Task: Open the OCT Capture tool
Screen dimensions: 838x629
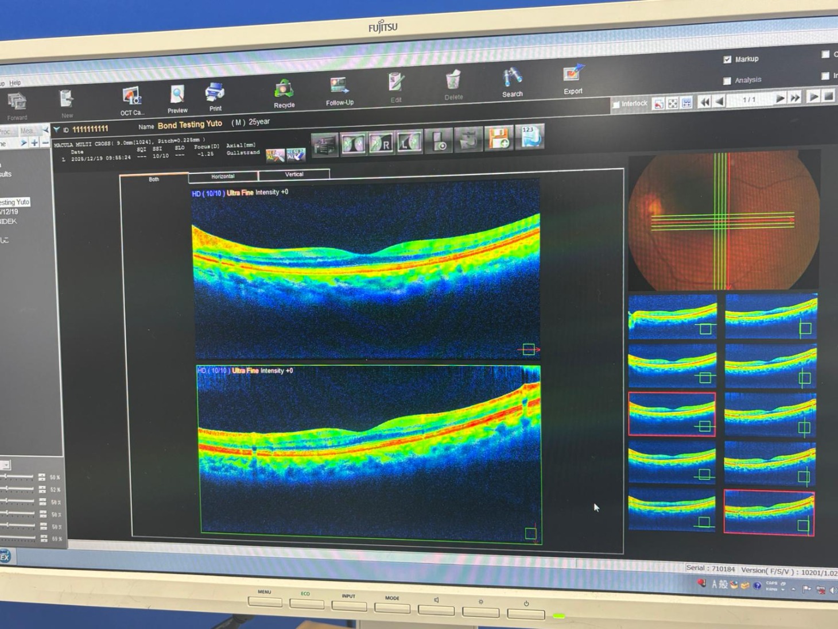Action: [131, 99]
